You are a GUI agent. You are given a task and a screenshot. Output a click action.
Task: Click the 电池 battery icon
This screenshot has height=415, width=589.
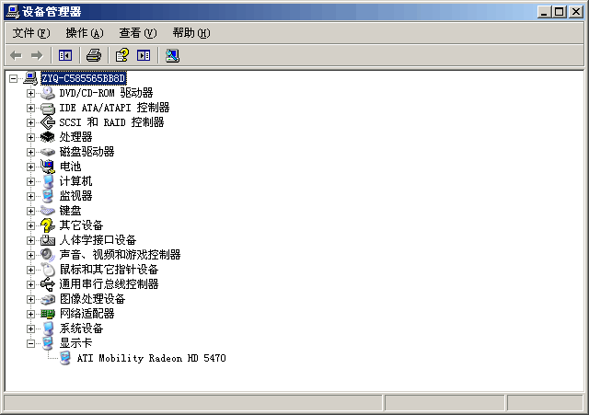coord(48,167)
